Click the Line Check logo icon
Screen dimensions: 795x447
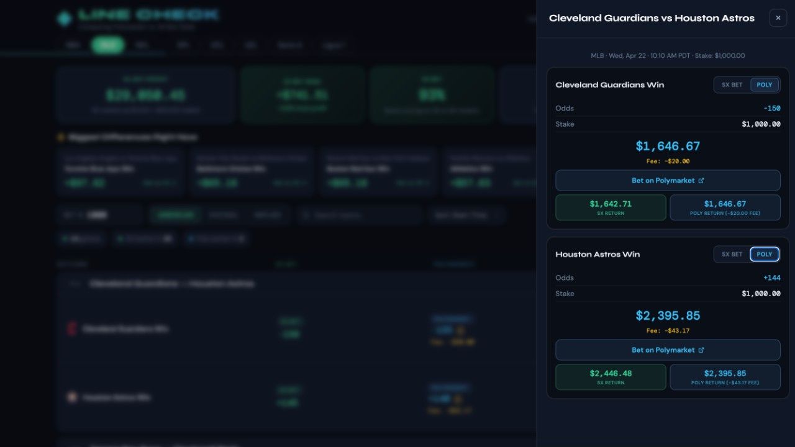[64, 19]
